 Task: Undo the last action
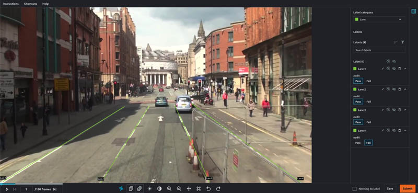[208, 189]
